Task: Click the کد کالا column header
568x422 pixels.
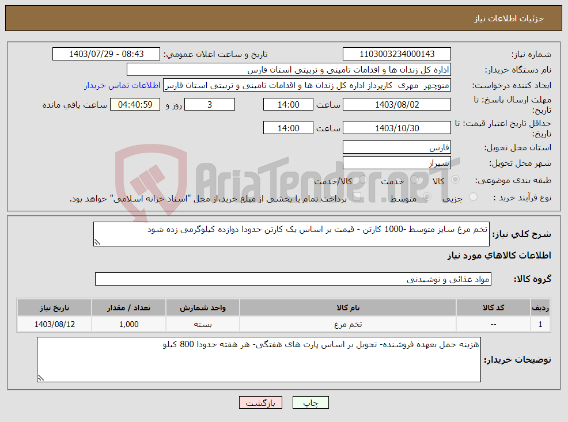Action: click(493, 307)
